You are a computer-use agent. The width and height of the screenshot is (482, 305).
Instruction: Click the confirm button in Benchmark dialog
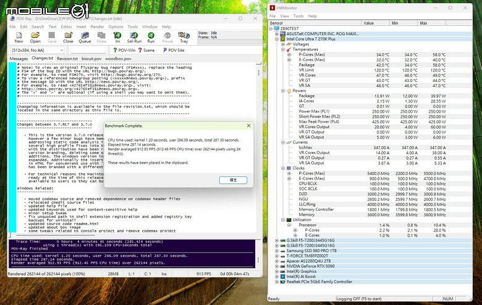coord(233,180)
